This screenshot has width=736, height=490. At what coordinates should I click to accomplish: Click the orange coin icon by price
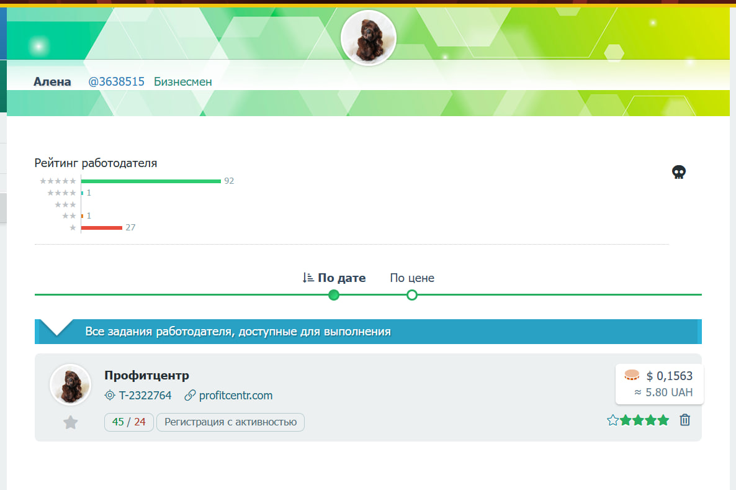click(632, 375)
